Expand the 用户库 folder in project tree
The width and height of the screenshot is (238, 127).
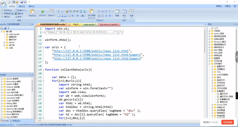point(4,45)
